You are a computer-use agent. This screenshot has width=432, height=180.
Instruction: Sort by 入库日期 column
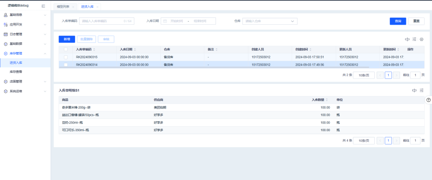[135, 49]
